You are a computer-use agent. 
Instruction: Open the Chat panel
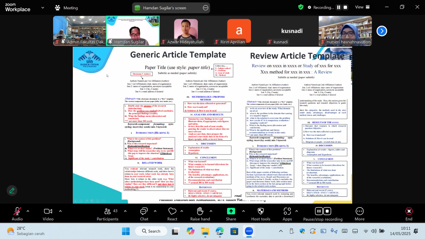[x=144, y=214]
